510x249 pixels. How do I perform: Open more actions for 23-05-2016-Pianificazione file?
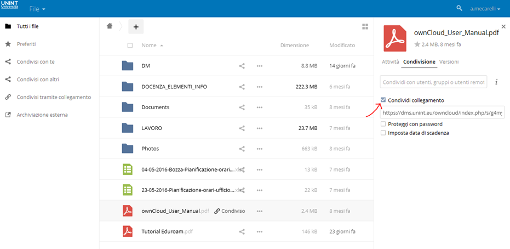259,190
